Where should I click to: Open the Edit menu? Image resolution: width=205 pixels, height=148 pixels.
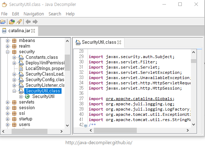(x=15, y=14)
